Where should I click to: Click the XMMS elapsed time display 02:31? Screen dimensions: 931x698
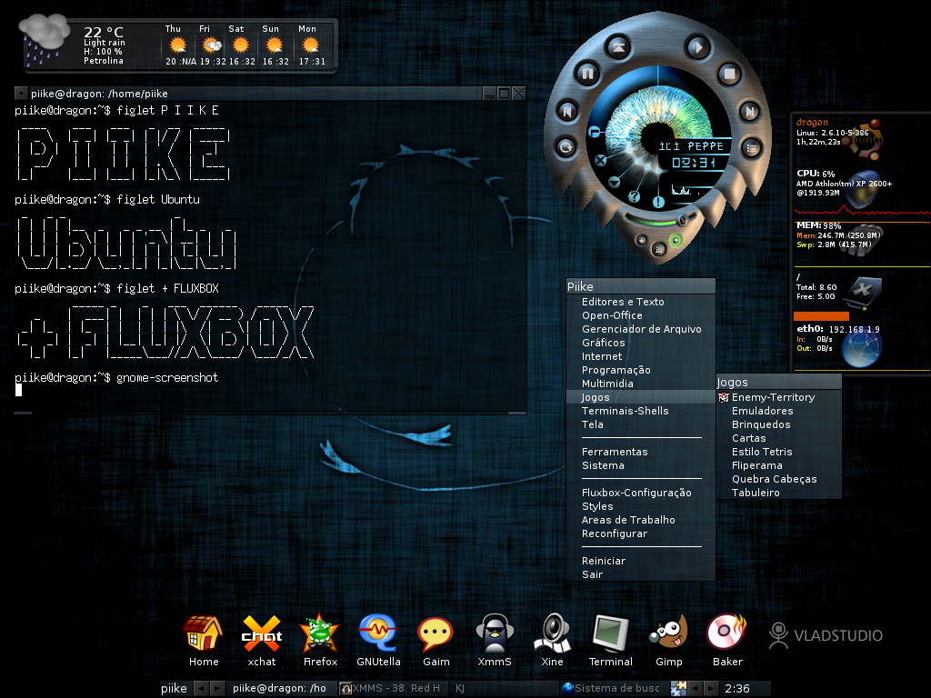coord(694,163)
